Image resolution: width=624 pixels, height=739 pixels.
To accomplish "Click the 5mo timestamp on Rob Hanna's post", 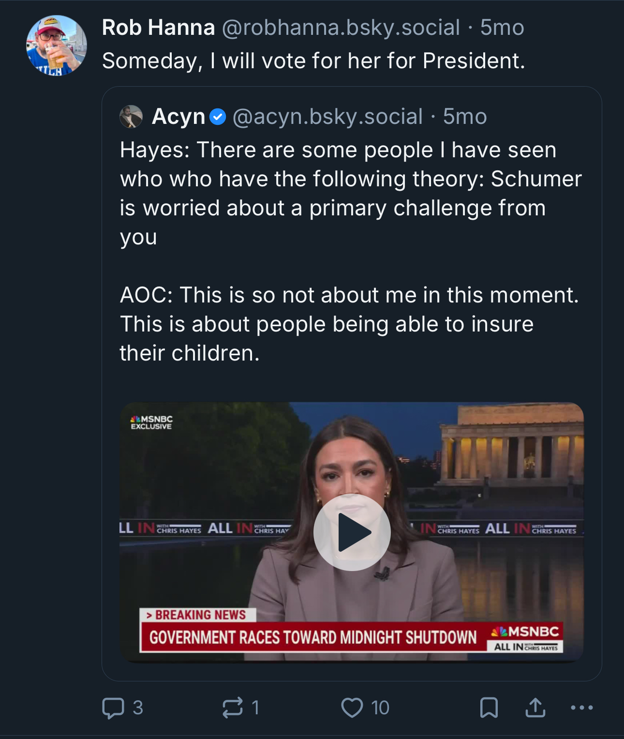I will [x=502, y=28].
